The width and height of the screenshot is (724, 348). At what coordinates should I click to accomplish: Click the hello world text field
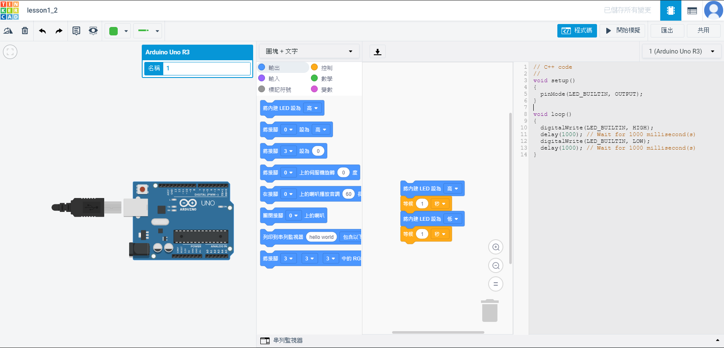click(321, 237)
